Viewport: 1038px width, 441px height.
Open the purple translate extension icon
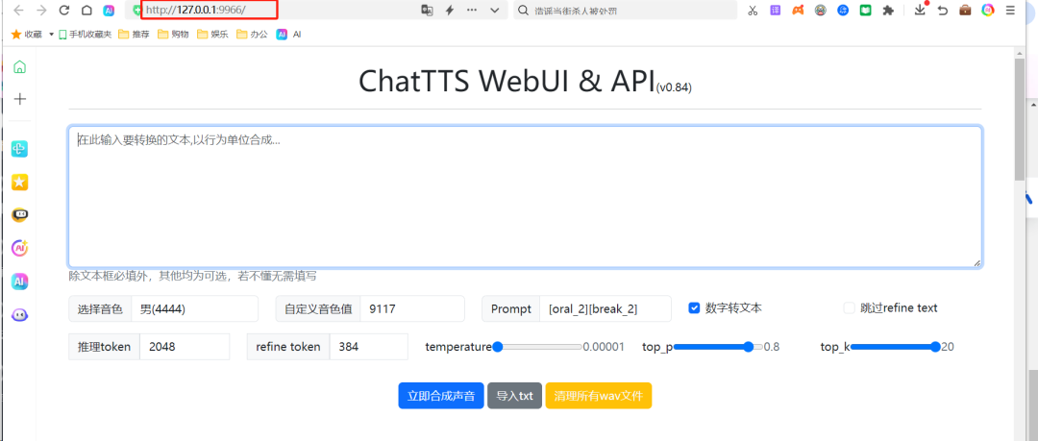pyautogui.click(x=776, y=10)
